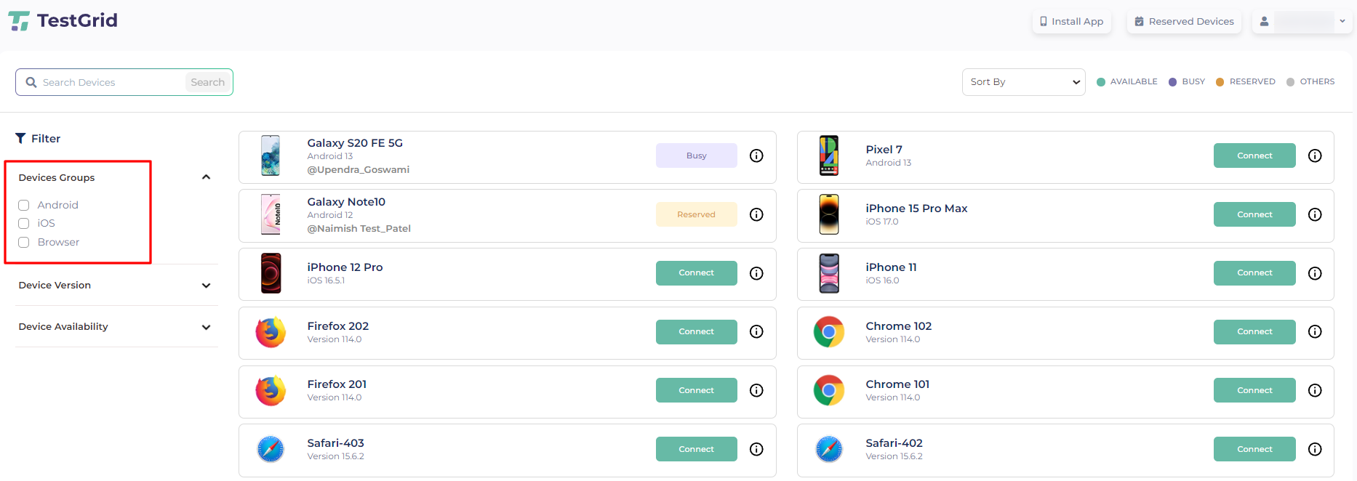Viewport: 1357px width, 481px height.
Task: Click the Chrome 102 browser icon
Action: pos(829,332)
